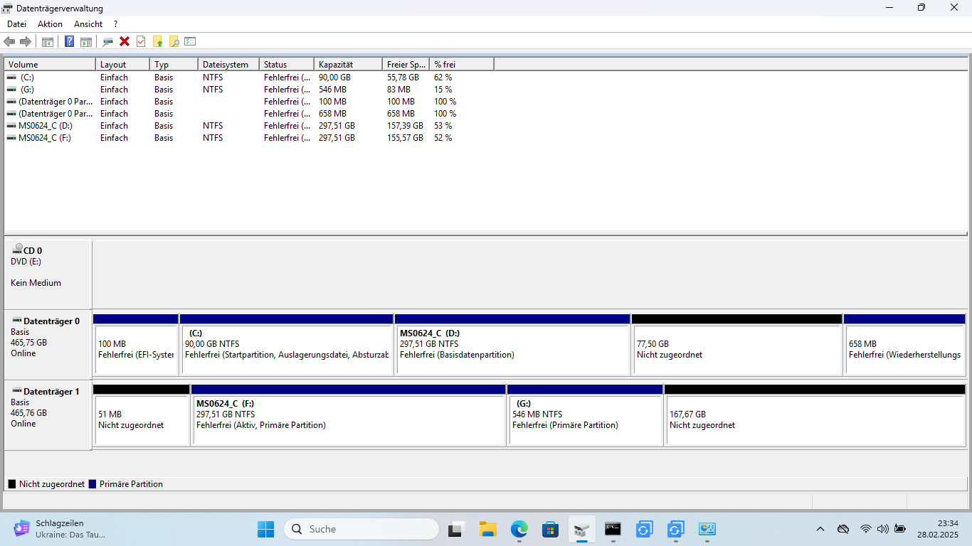Select the (C:) 90,00 GB NTFS partition block

tap(287, 345)
